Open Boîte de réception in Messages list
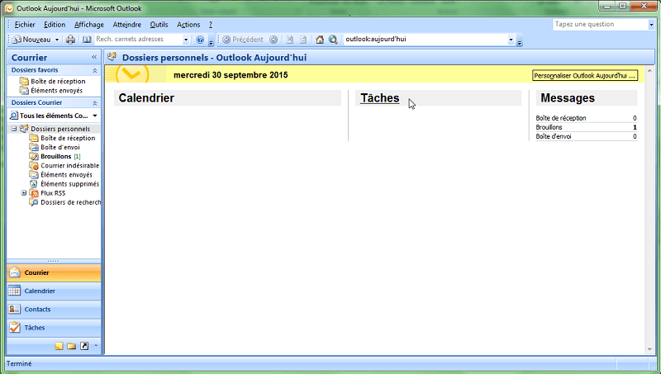Image resolution: width=661 pixels, height=374 pixels. click(x=561, y=118)
